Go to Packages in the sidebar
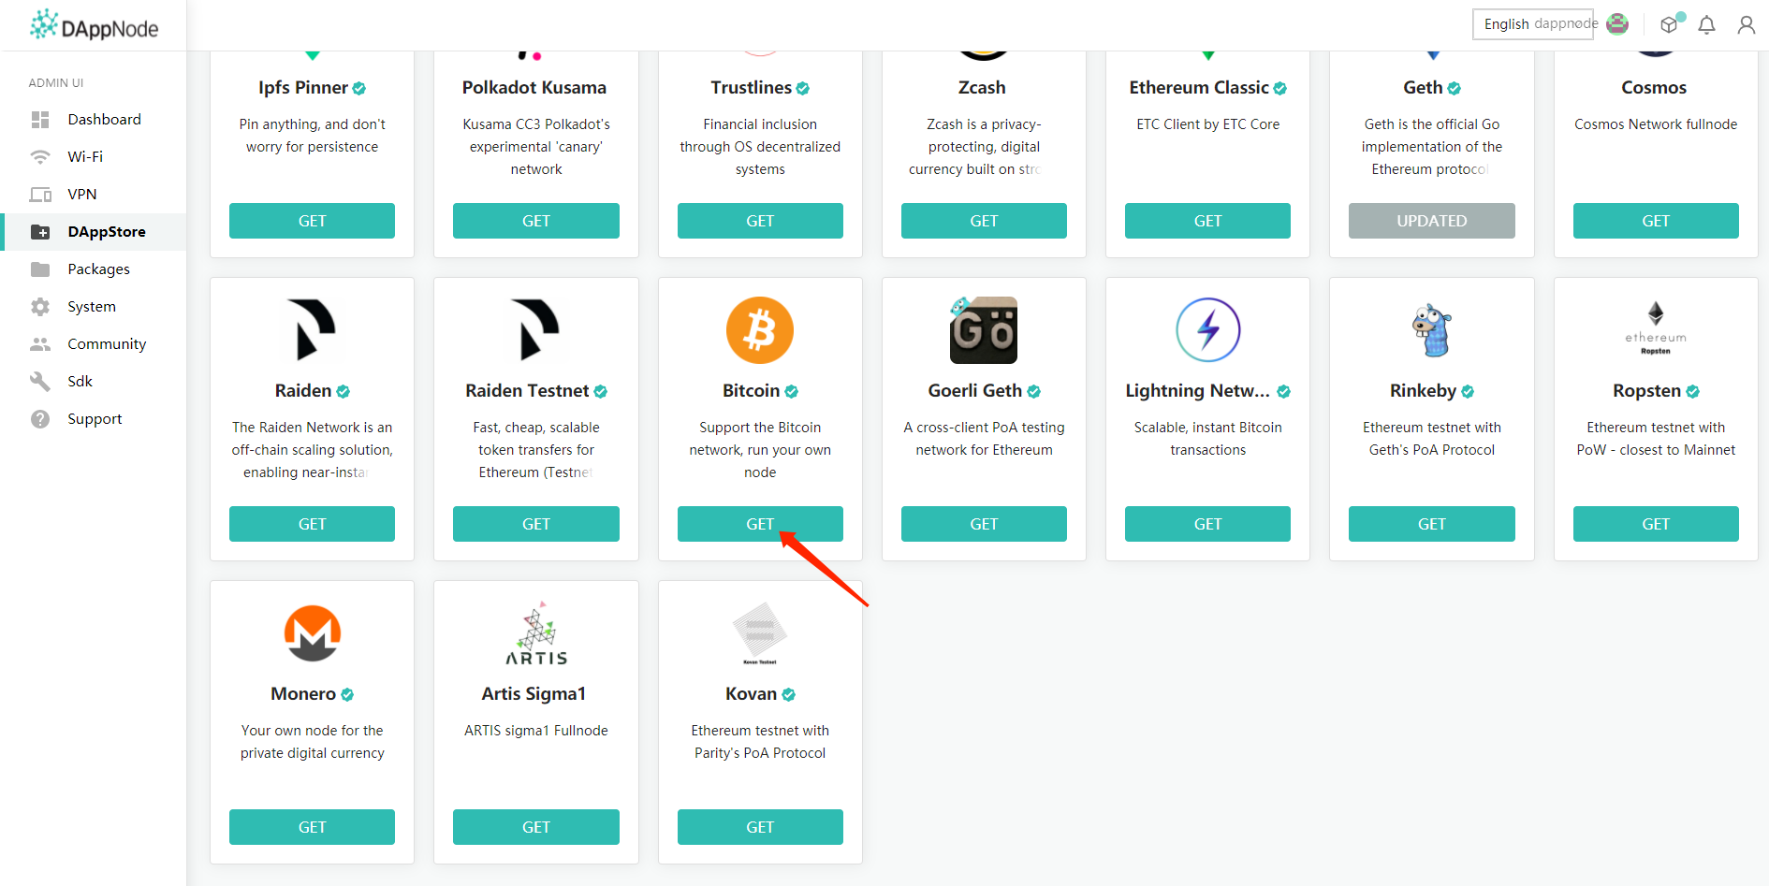Image resolution: width=1769 pixels, height=886 pixels. (98, 269)
